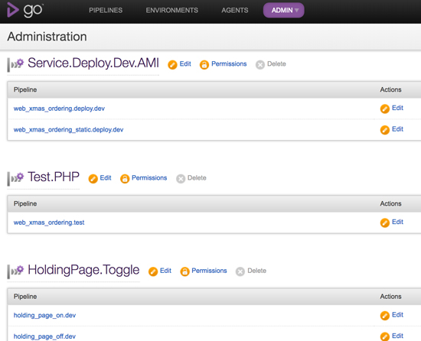Click the Go logo icon
This screenshot has height=341, width=421.
(x=13, y=10)
